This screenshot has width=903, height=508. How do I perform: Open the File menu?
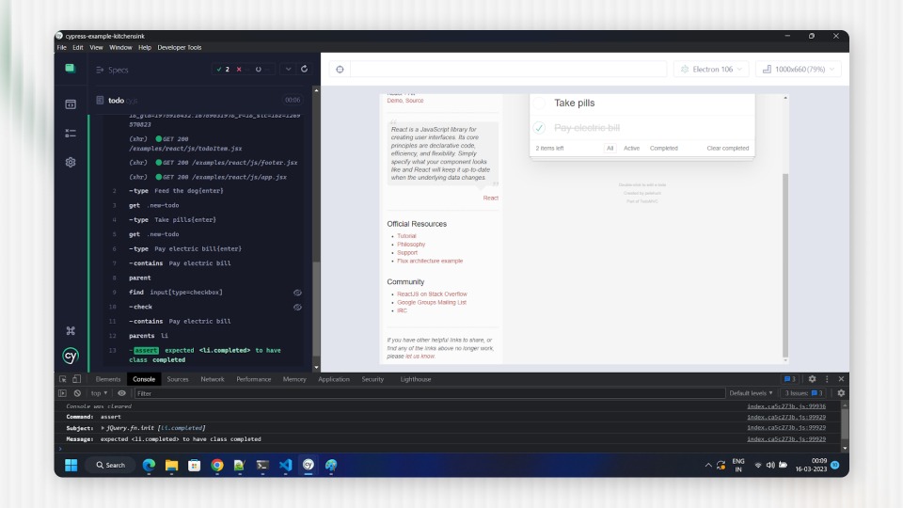62,48
